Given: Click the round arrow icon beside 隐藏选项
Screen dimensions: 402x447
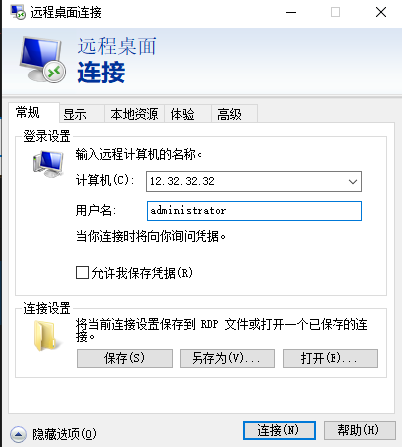Looking at the screenshot, I should (18, 434).
